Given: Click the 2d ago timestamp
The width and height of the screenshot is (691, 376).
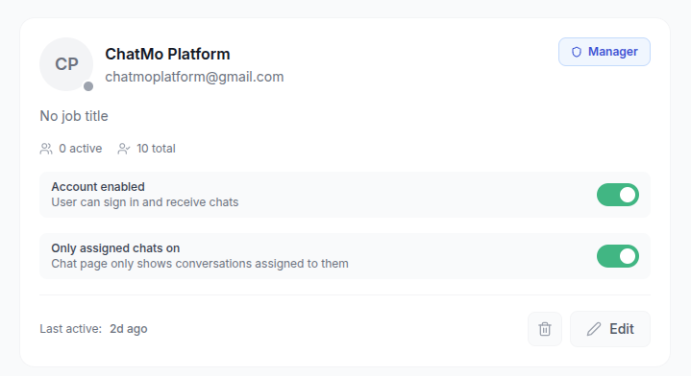Looking at the screenshot, I should [129, 329].
